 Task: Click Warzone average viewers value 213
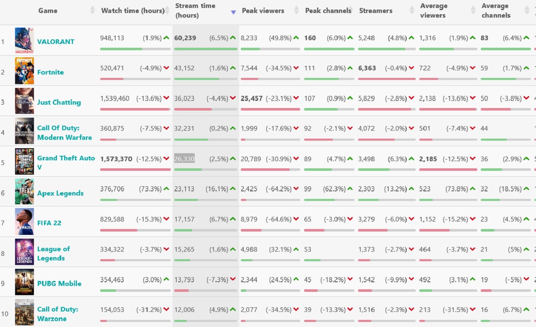tap(425, 309)
